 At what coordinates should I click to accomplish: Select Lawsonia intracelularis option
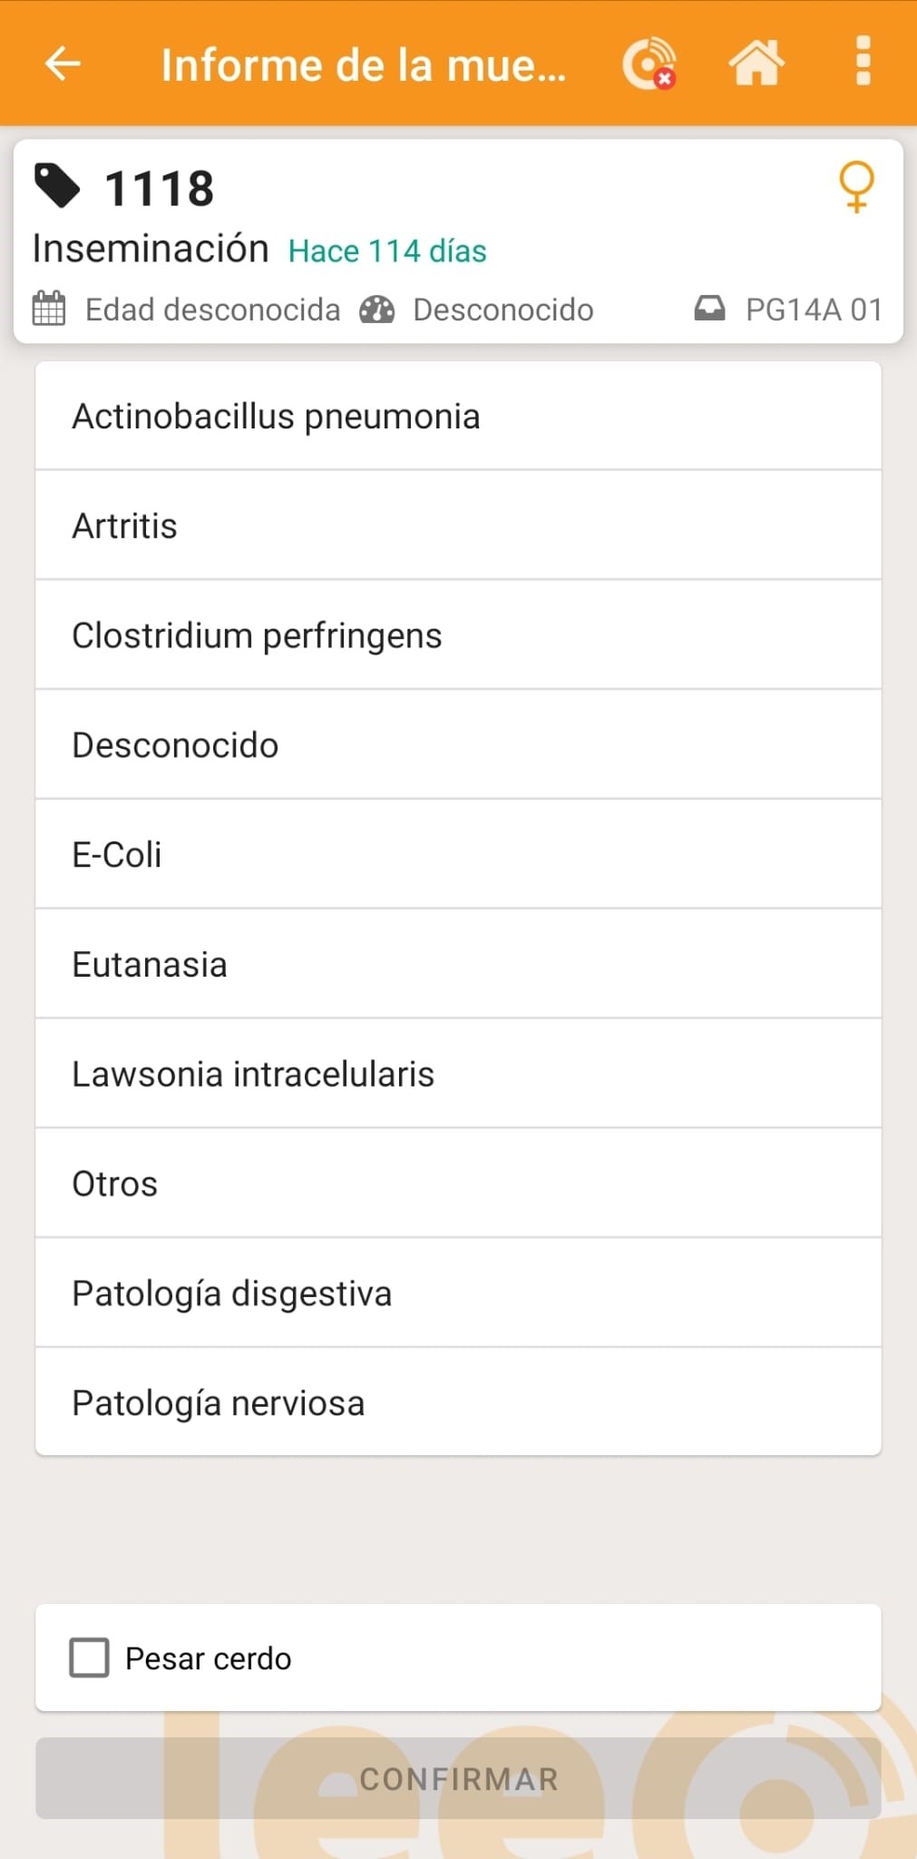click(x=458, y=1074)
